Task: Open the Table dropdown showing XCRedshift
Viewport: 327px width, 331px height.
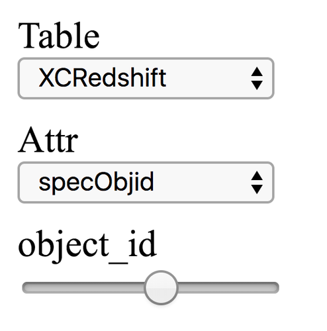Action: pos(146,78)
